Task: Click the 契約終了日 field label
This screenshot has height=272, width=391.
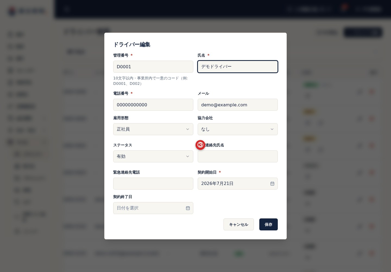Action: 123,197
